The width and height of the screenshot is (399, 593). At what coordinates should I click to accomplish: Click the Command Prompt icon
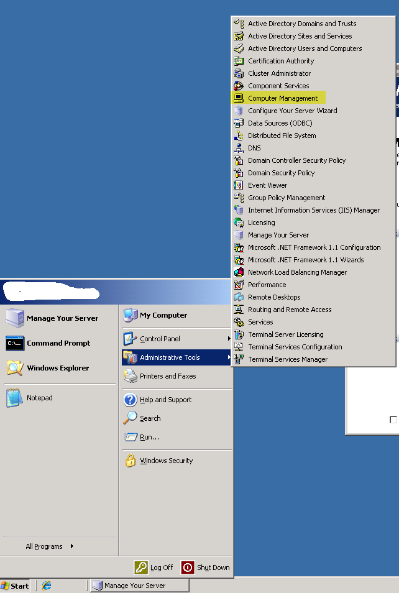[x=15, y=343]
